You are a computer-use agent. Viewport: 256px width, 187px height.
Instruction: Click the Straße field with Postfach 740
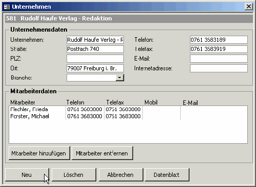pos(95,49)
